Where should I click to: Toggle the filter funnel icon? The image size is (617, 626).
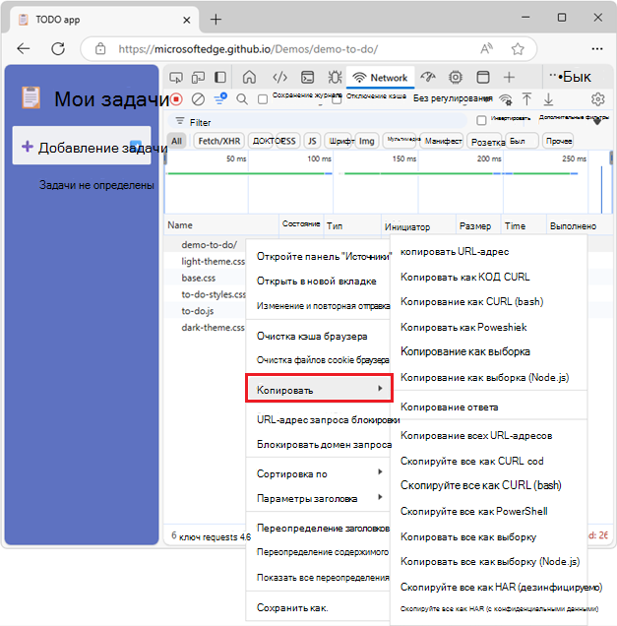point(219,98)
